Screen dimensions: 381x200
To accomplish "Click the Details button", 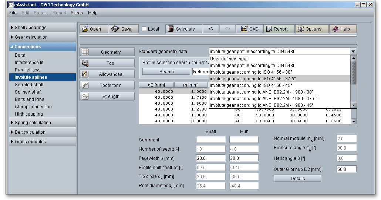I will (298, 179).
